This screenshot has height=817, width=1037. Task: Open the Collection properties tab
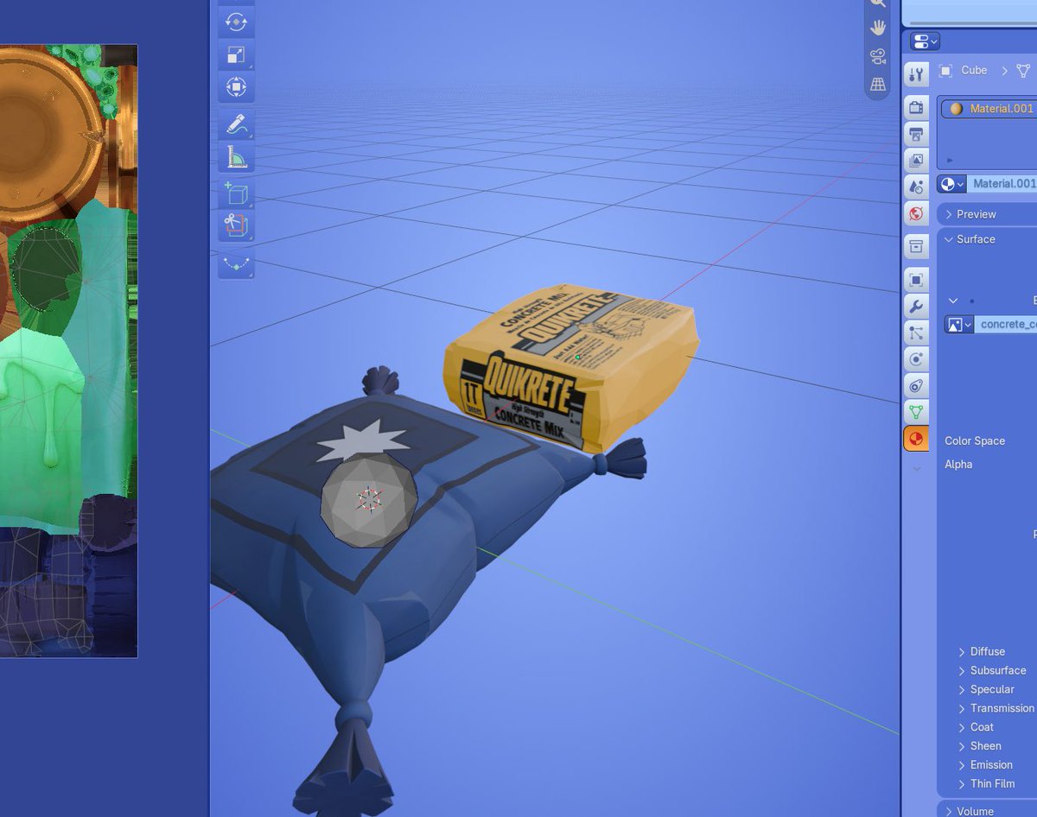pyautogui.click(x=917, y=247)
